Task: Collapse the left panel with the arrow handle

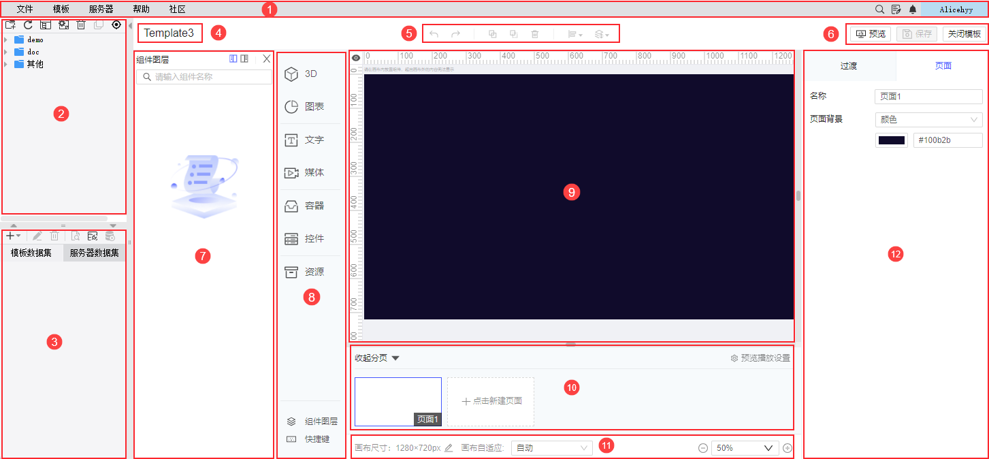Action: point(131,25)
